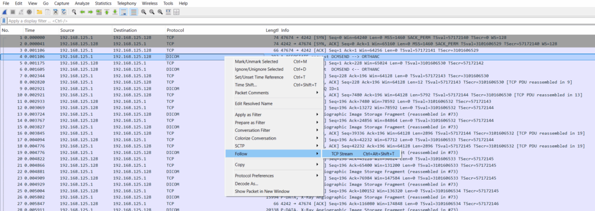Toggle auto-scroll during live capture
595x211 pixels.
[123, 12]
